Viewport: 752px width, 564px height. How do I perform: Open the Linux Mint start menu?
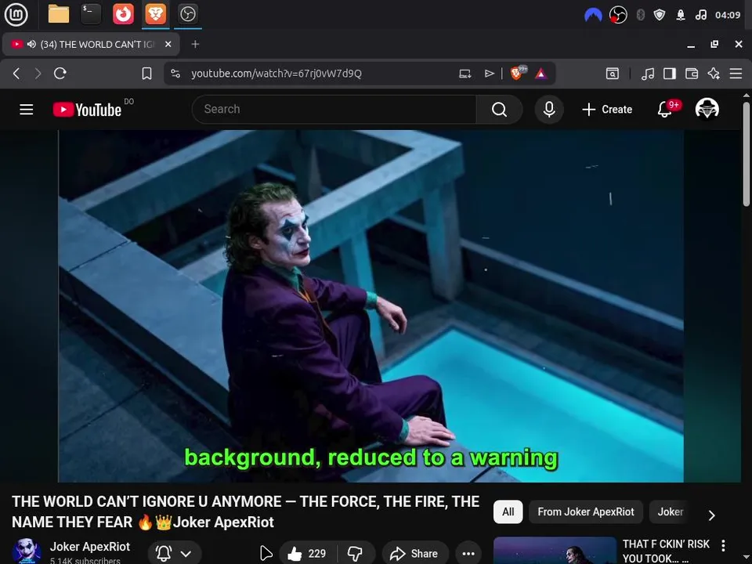point(16,14)
